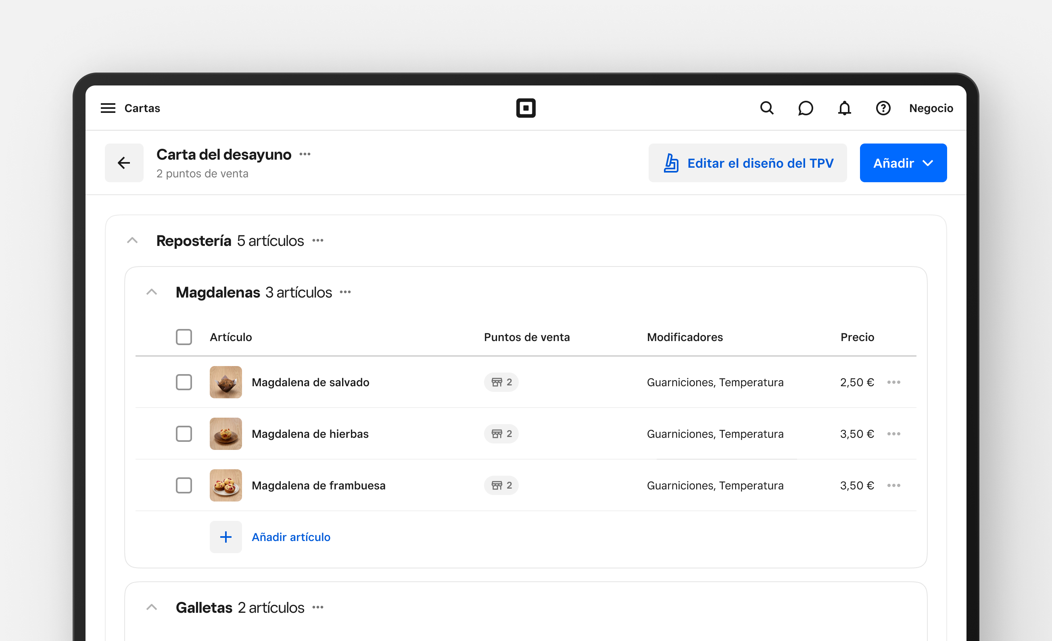Check the Magdalena de frambuesa checkbox
The image size is (1052, 641).
pyautogui.click(x=184, y=486)
